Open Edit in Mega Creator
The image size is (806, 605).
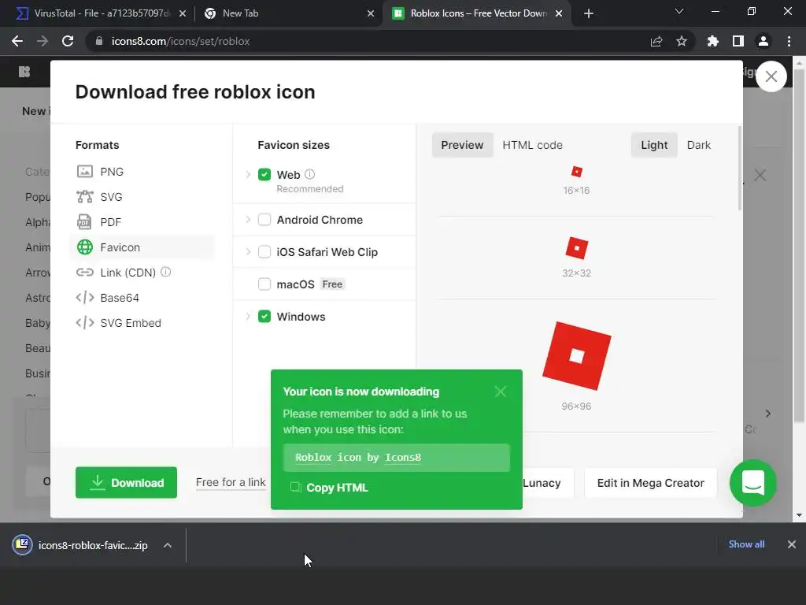click(650, 483)
